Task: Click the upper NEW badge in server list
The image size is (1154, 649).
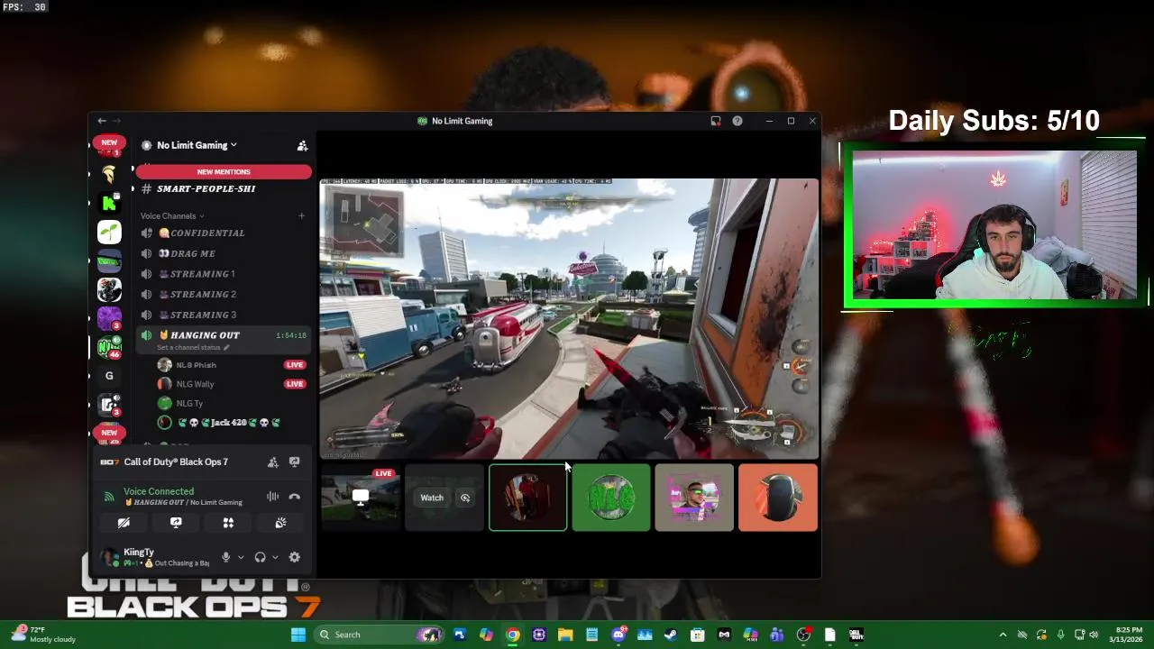Action: point(109,142)
